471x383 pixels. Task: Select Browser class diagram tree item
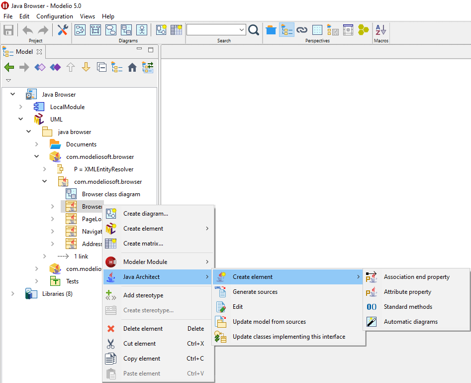(x=111, y=194)
